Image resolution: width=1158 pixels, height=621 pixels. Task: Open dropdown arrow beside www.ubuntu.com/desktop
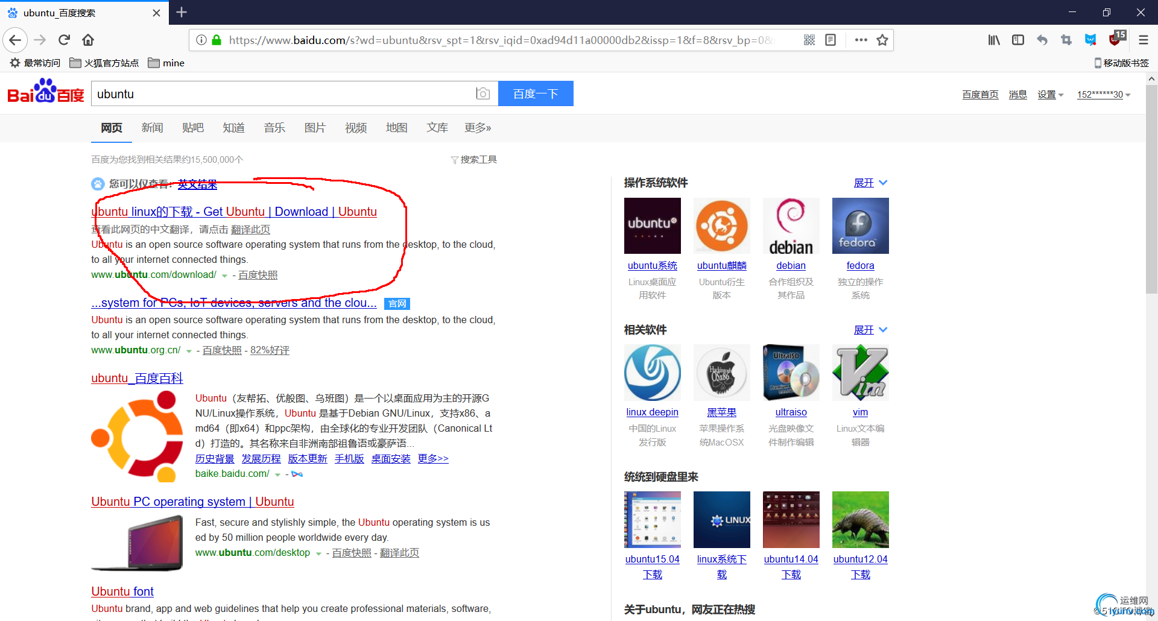[318, 553]
